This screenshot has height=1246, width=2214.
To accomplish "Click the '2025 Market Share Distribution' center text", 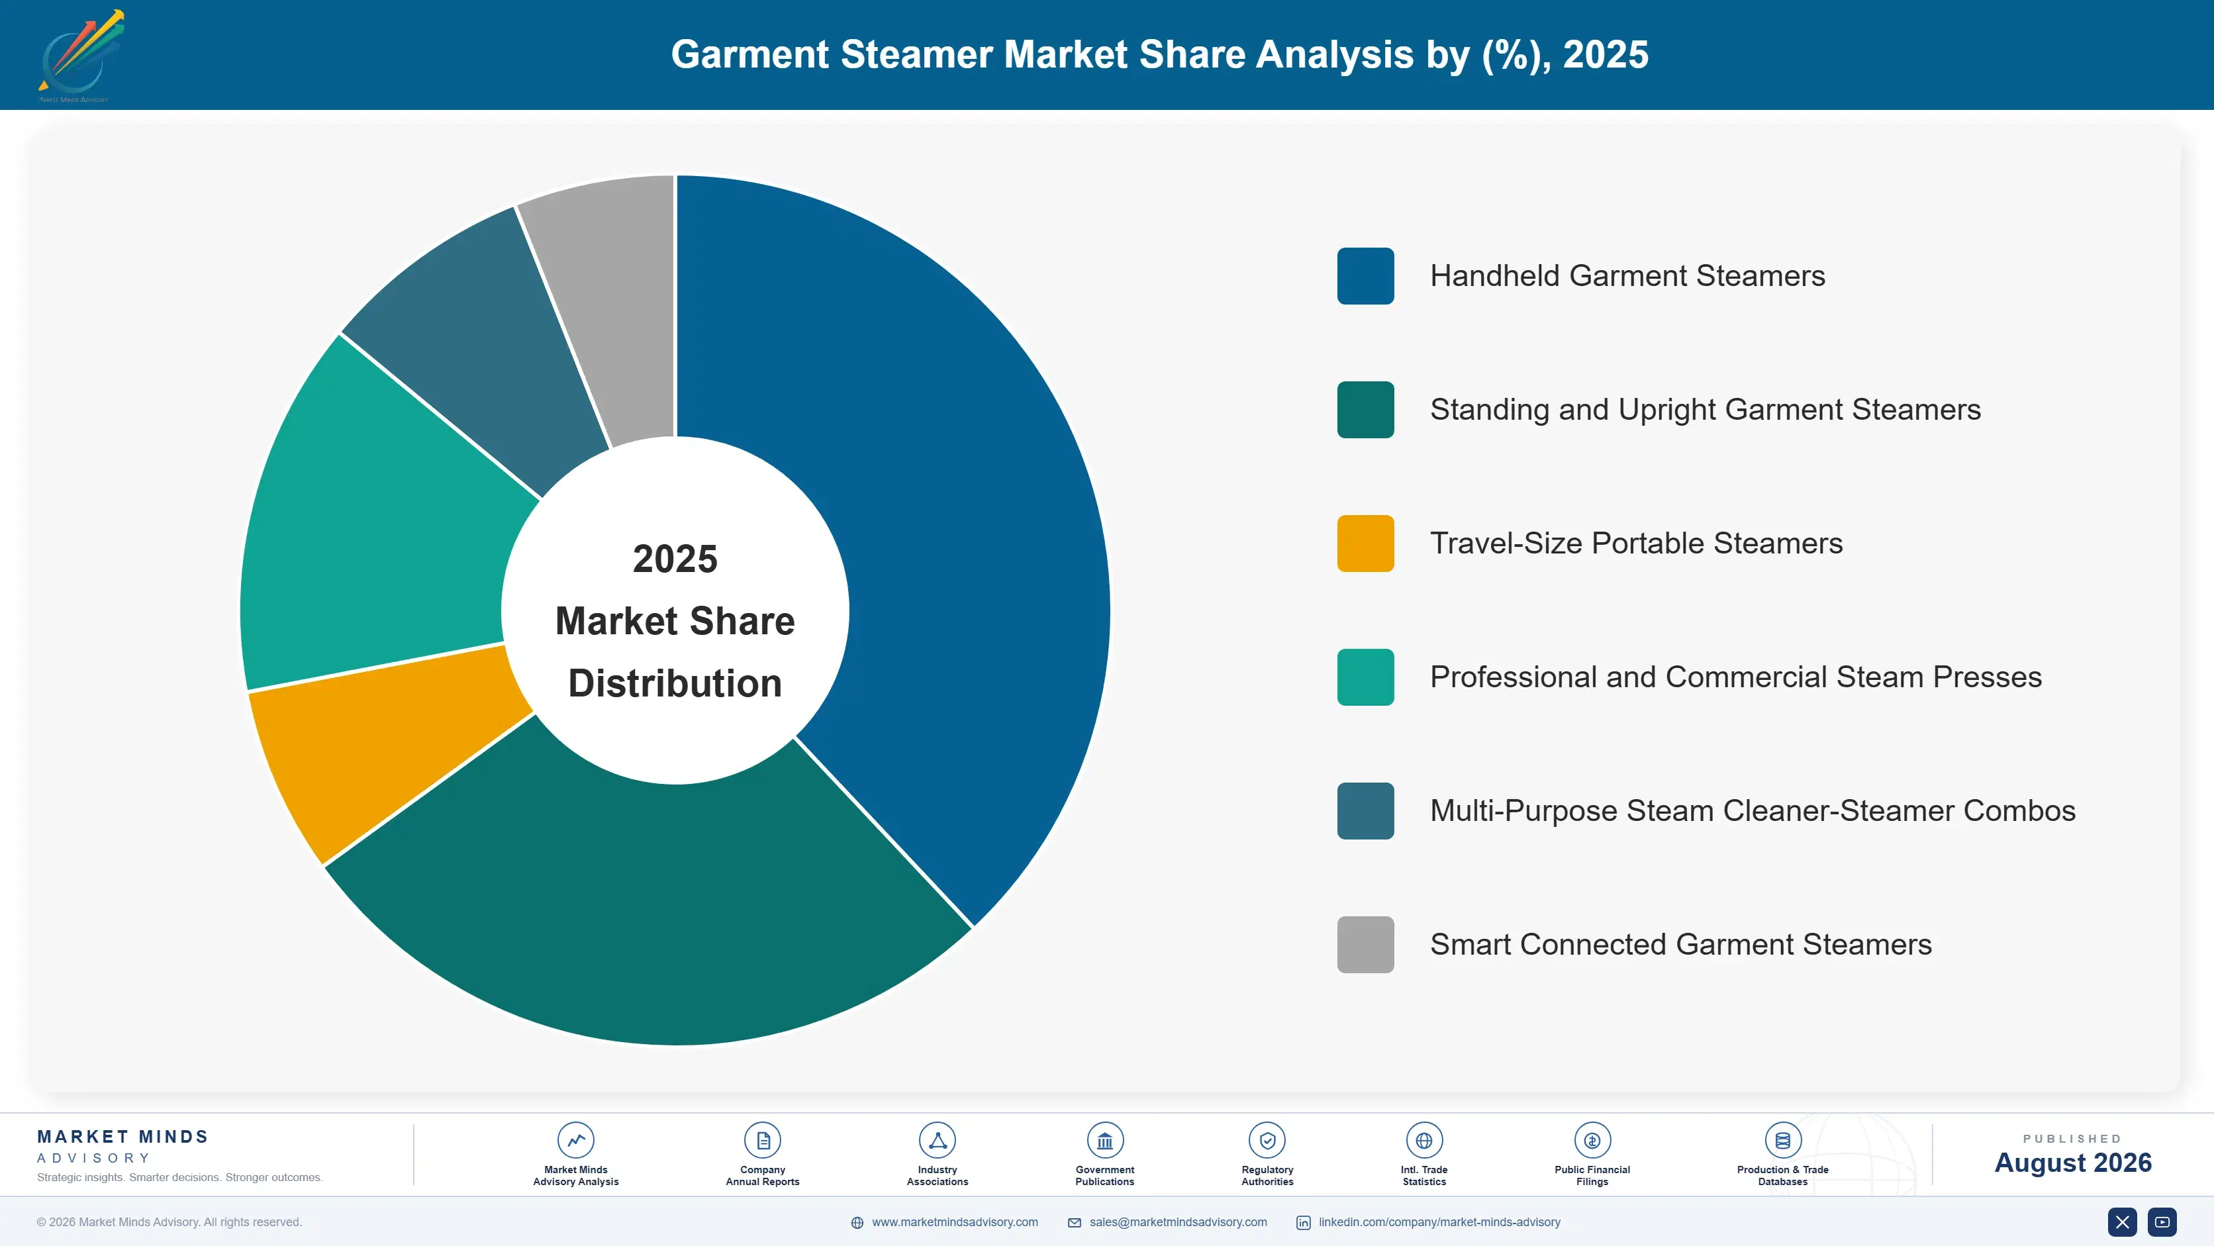I will [x=675, y=620].
